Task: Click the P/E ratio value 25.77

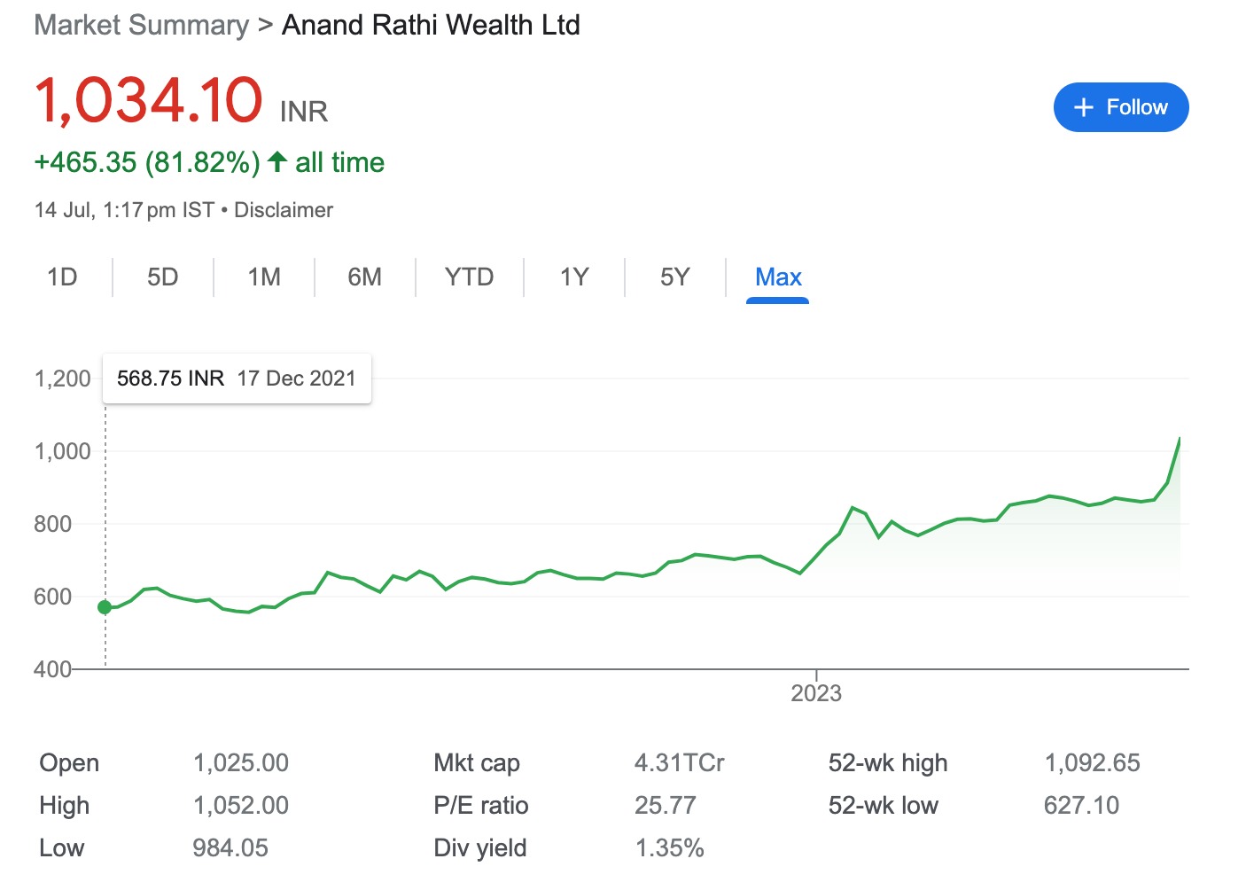Action: [666, 806]
